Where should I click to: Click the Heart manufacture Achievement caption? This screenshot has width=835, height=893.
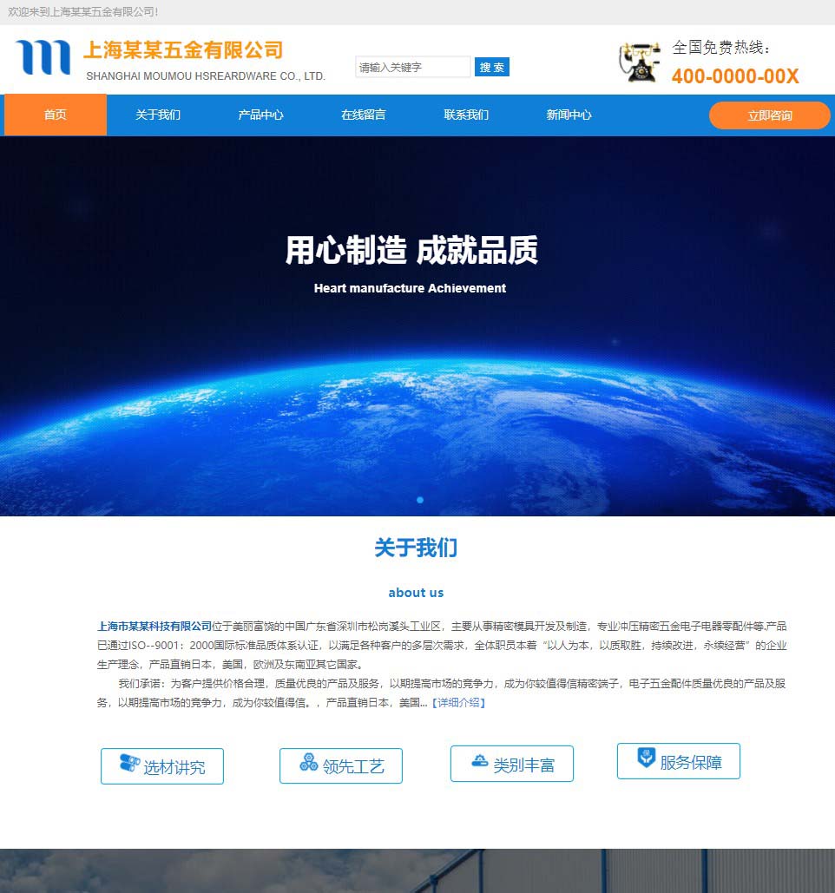[x=410, y=289]
